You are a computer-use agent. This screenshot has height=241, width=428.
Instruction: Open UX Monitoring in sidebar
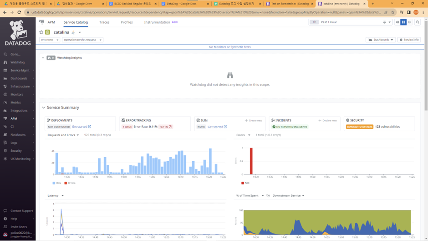pos(20,159)
